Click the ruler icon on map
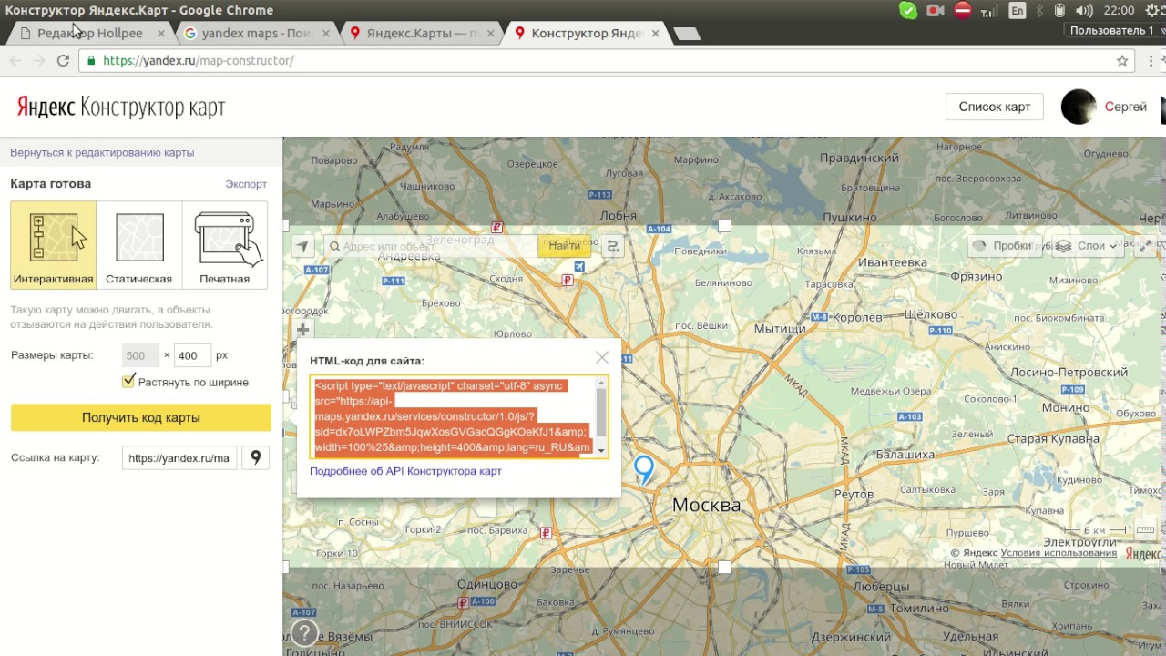The width and height of the screenshot is (1166, 656). (x=1145, y=529)
